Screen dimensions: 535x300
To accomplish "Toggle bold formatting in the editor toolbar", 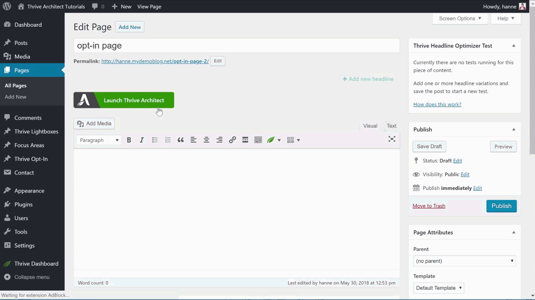I will coord(129,140).
